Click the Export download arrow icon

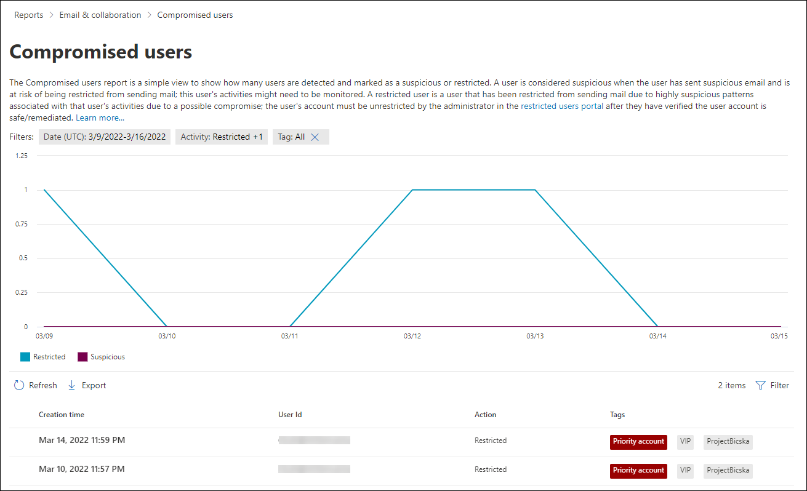coord(71,385)
